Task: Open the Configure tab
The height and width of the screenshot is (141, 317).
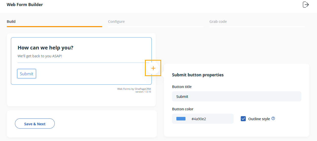Action: coord(116,22)
